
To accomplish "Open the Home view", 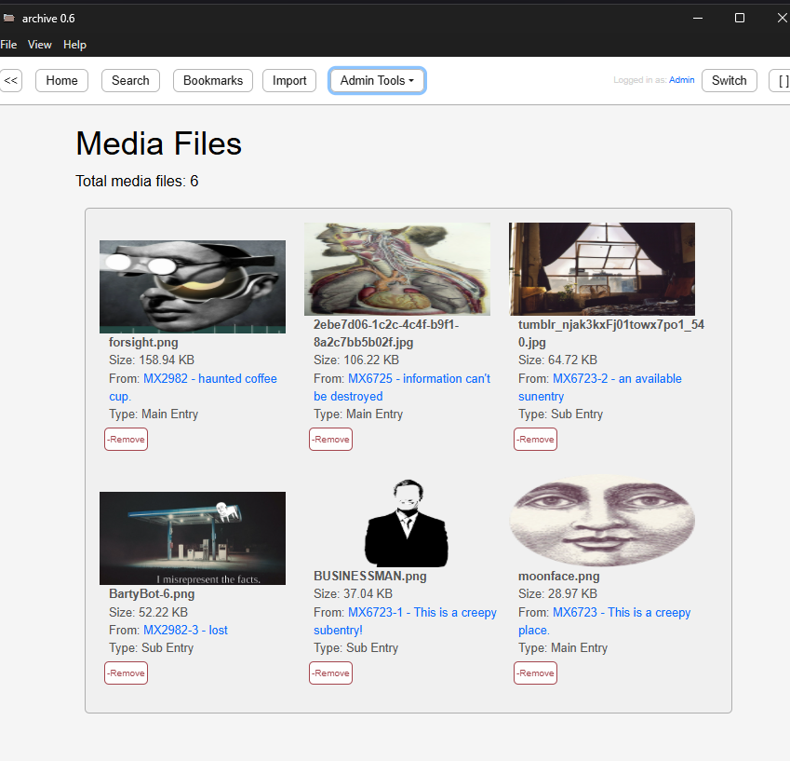I will (61, 80).
